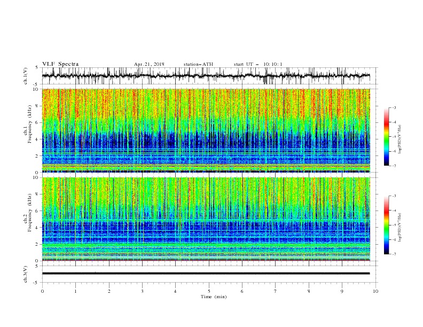Click the upper PSD color scale bar
The image size is (423, 327).
click(x=386, y=137)
